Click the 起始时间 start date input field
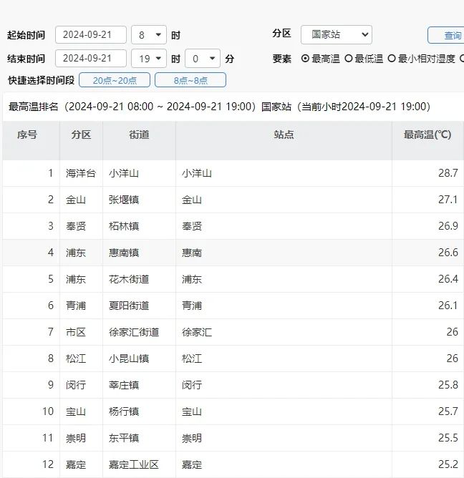Viewport: 464px width, 478px height. (90, 35)
